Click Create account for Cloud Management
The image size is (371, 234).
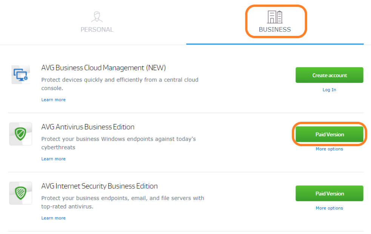pyautogui.click(x=329, y=75)
